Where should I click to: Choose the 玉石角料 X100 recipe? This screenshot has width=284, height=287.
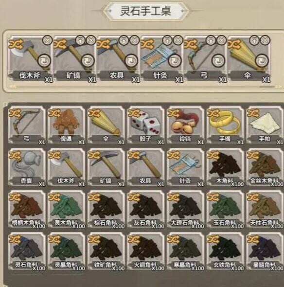pyautogui.click(x=225, y=210)
